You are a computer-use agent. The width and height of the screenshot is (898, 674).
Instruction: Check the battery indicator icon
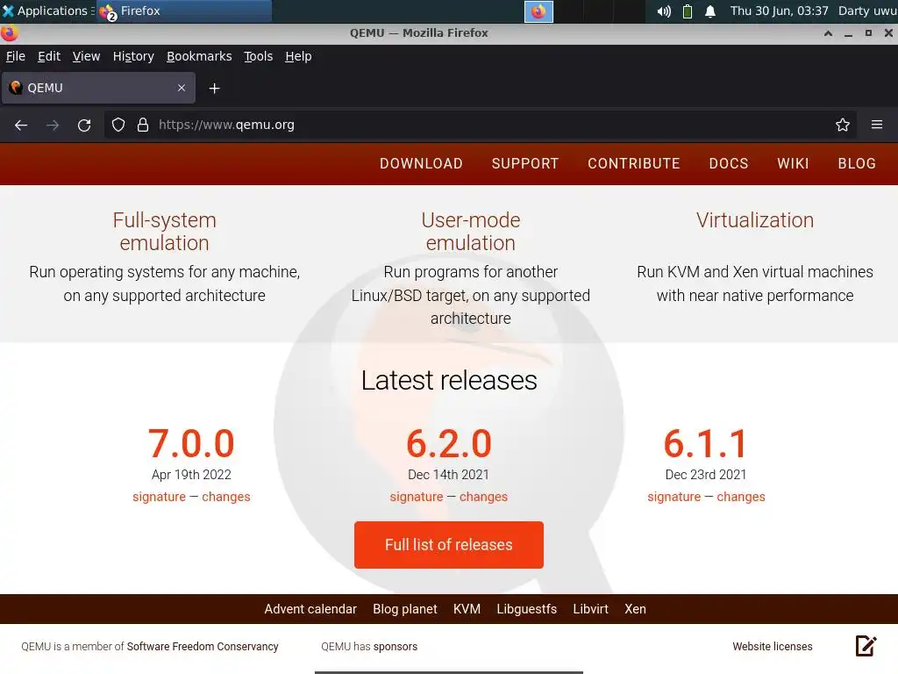(x=688, y=11)
